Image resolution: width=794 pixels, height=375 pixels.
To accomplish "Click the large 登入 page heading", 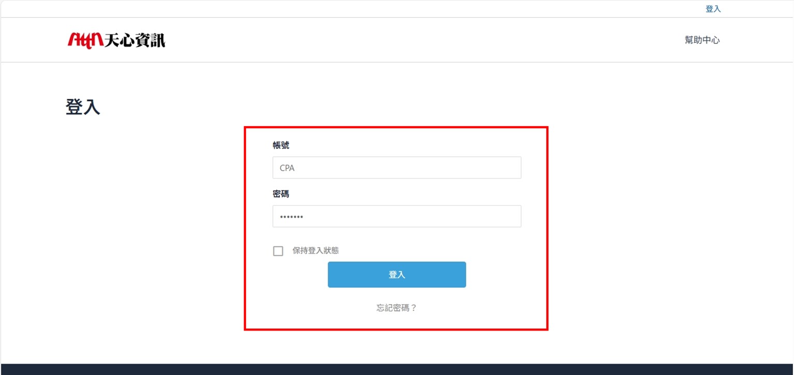I will coord(83,107).
